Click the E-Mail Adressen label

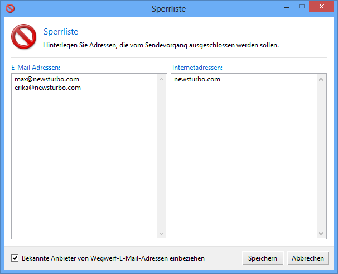36,68
